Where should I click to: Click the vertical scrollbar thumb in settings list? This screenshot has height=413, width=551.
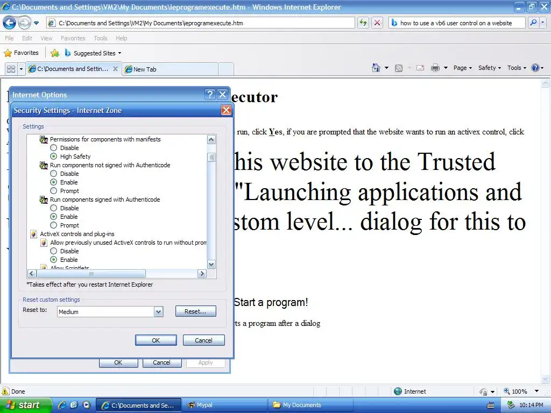pyautogui.click(x=211, y=157)
